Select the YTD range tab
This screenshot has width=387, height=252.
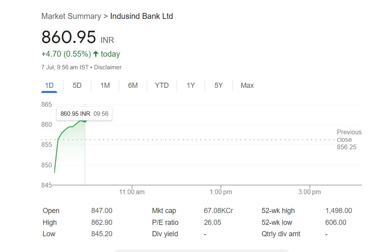pyautogui.click(x=162, y=85)
